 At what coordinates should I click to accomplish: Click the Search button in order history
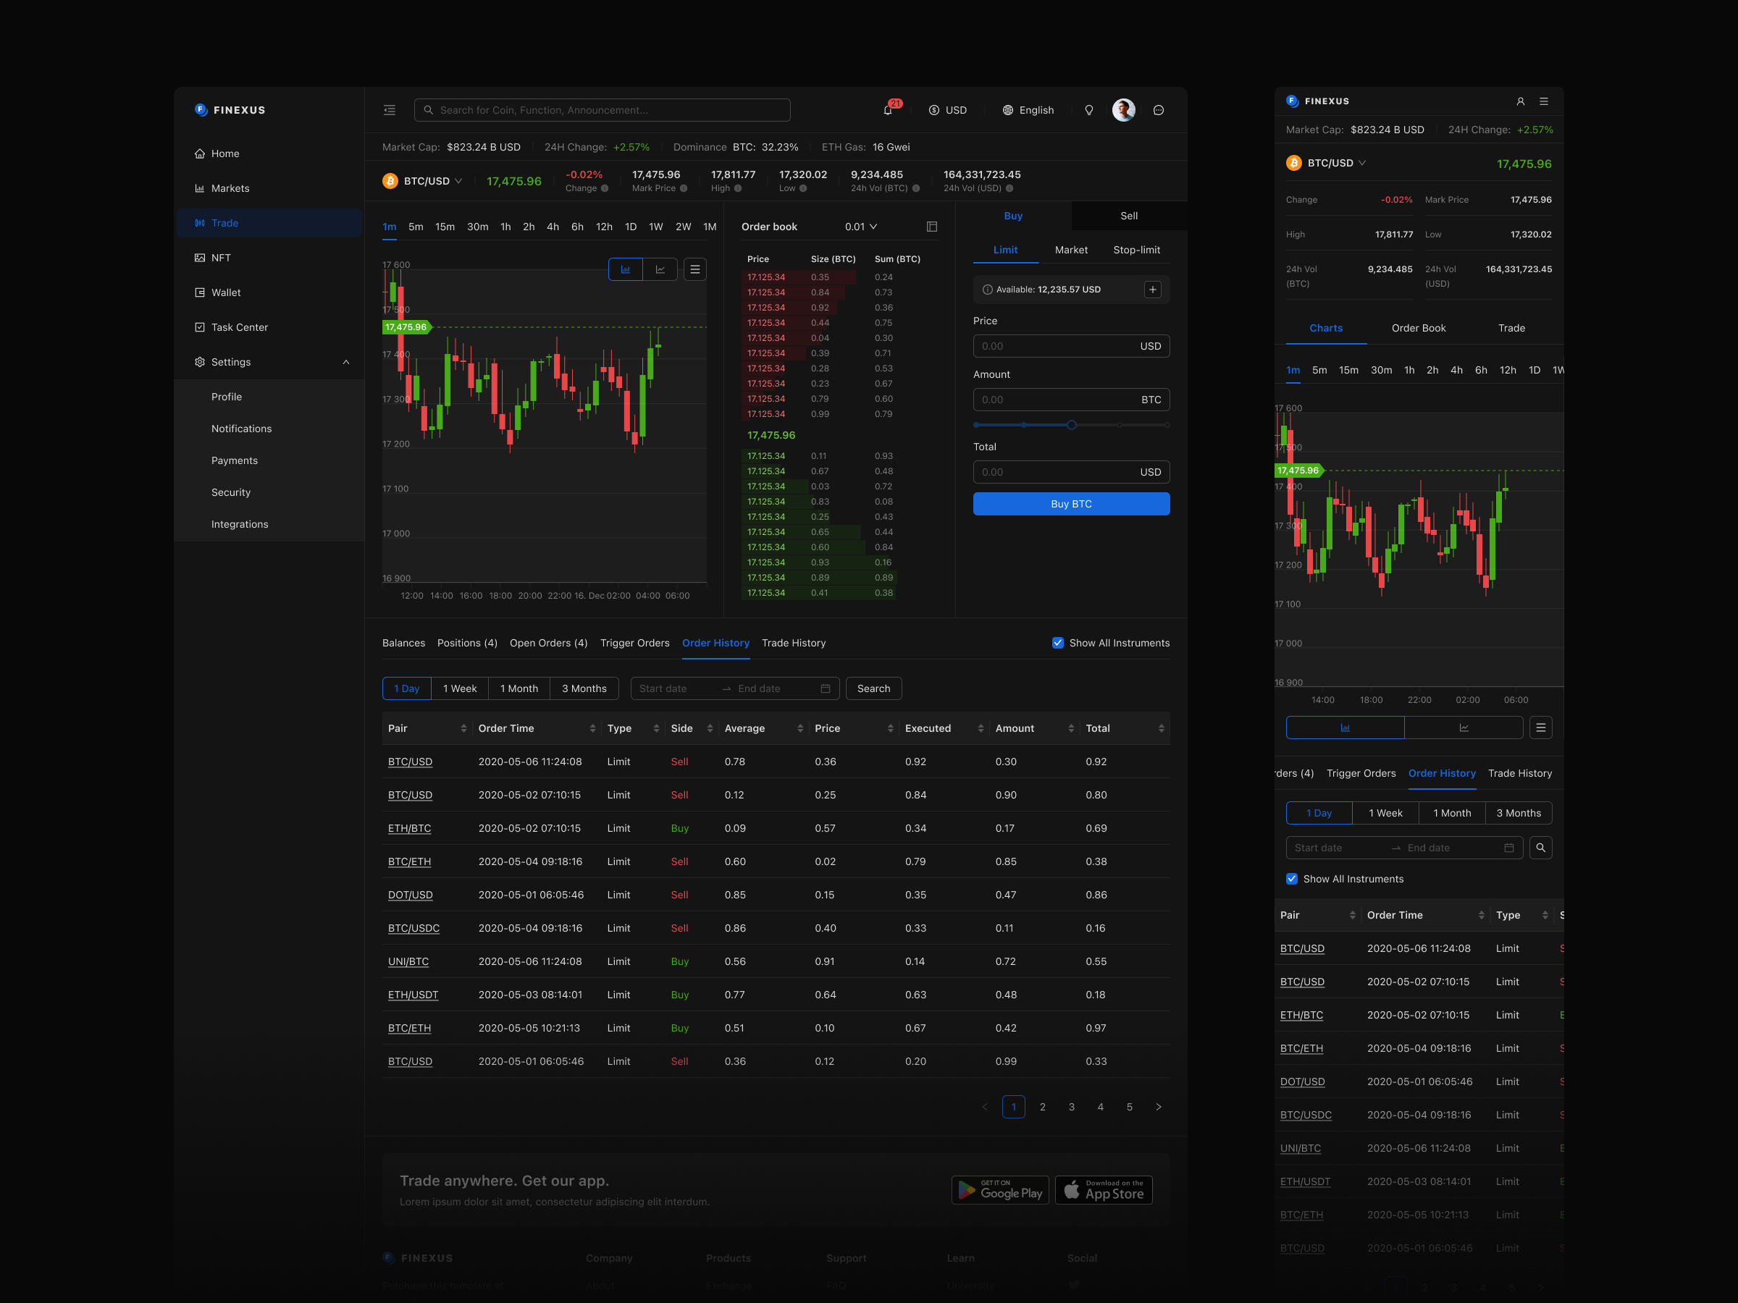[874, 688]
